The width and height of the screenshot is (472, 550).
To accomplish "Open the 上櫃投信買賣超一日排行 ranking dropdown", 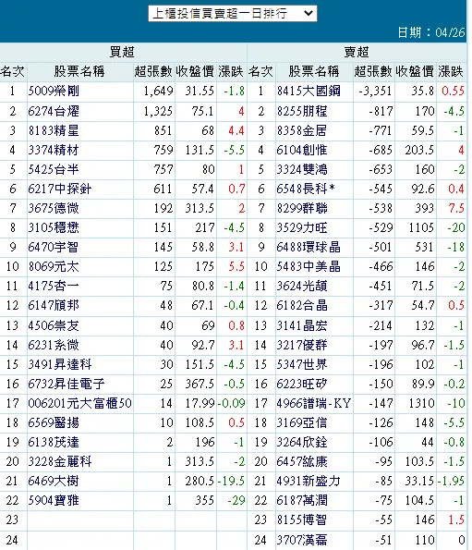I will pos(233,13).
